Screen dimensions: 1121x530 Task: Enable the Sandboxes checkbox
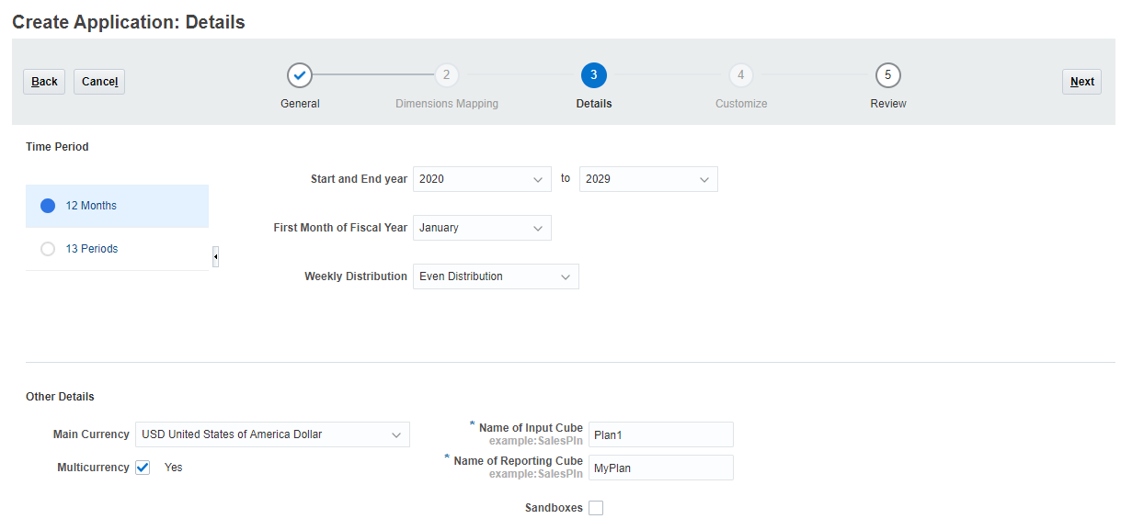coord(595,507)
